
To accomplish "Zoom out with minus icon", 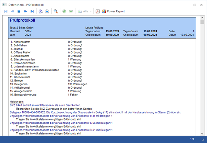I will (x=71, y=11).
